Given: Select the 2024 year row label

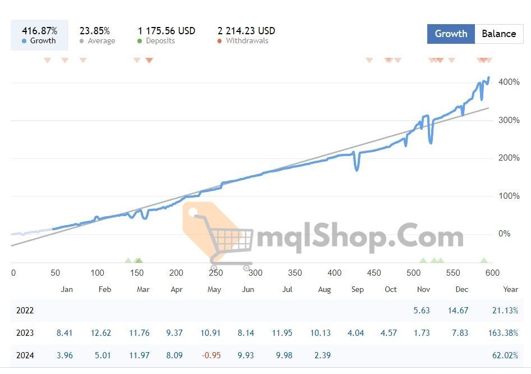Looking at the screenshot, I should (x=25, y=355).
